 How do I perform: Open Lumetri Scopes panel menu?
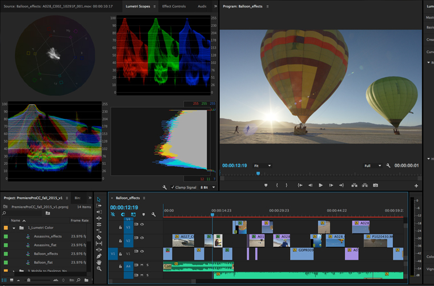154,6
